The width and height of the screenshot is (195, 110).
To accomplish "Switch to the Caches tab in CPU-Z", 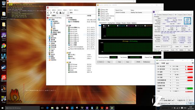I will tap(160, 15).
